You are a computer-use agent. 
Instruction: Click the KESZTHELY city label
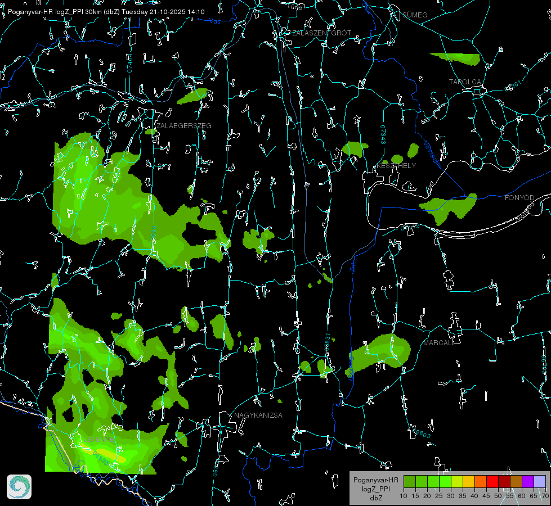pyautogui.click(x=396, y=165)
